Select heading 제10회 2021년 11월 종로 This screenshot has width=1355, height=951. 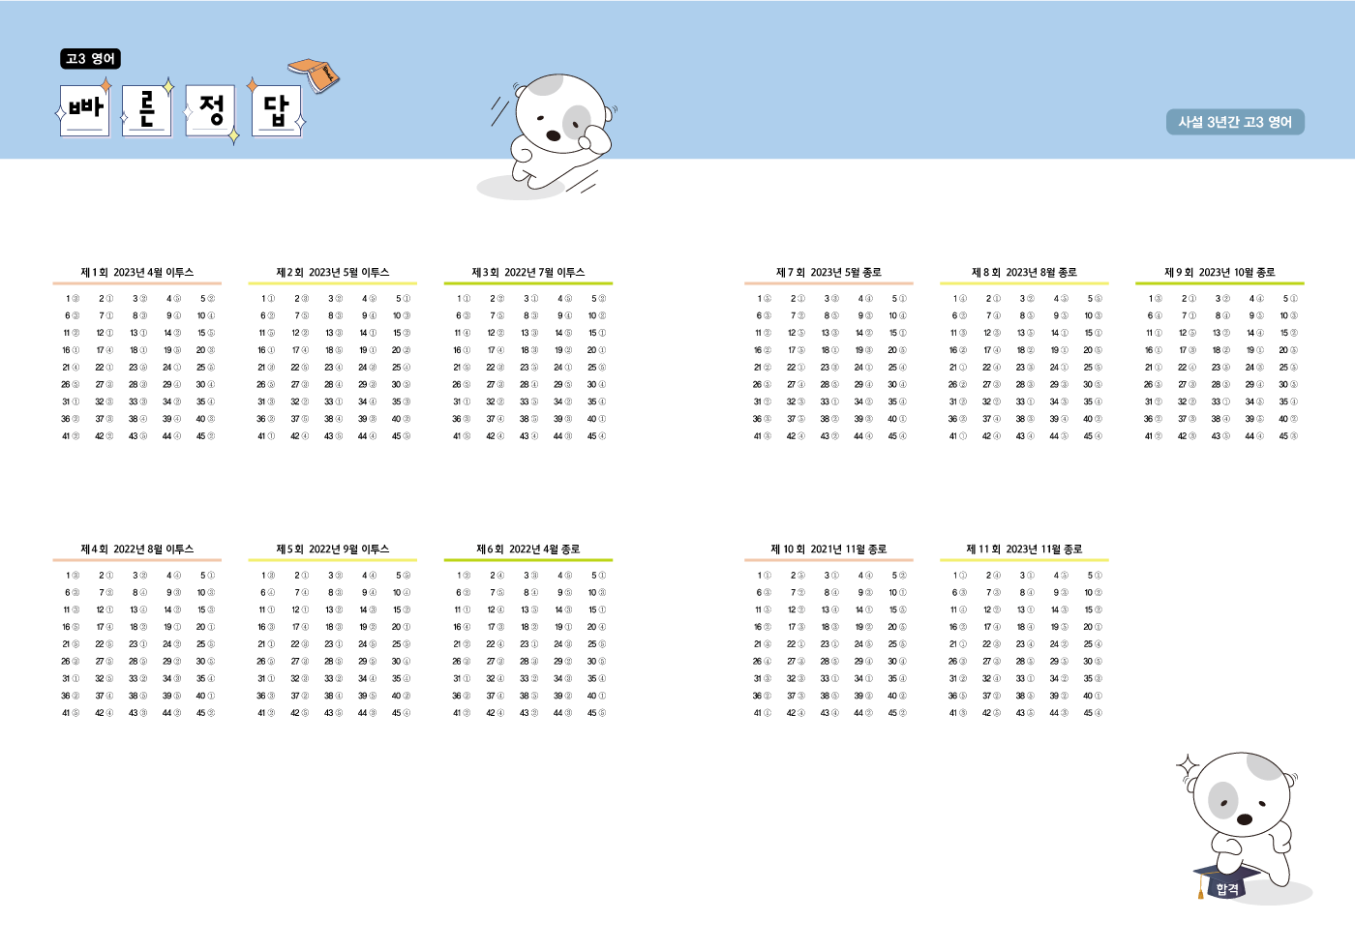click(828, 550)
